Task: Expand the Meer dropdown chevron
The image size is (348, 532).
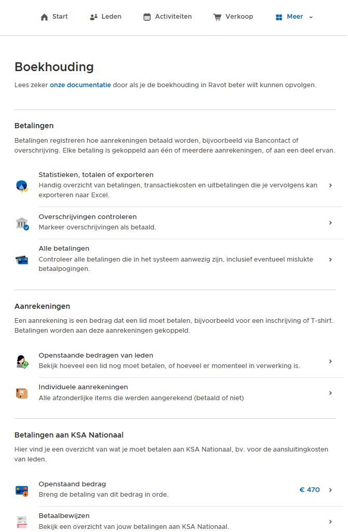Action: click(311, 17)
